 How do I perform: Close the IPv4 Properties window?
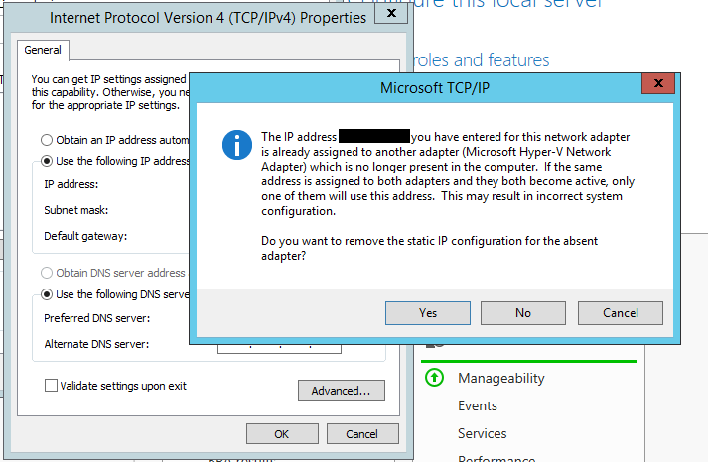(391, 13)
